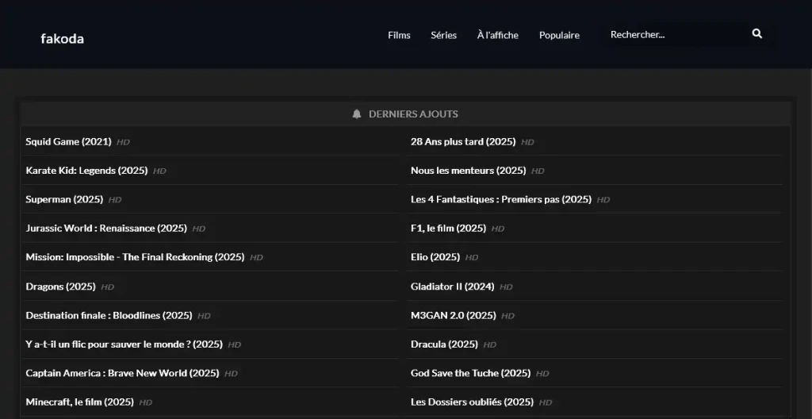Open Karate Kid: Legends (2025)
812x419 pixels.
click(x=86, y=171)
